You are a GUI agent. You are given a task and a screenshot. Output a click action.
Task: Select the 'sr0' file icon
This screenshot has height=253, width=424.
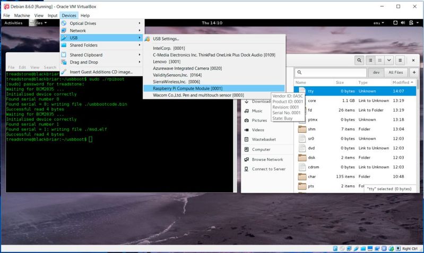click(x=302, y=139)
